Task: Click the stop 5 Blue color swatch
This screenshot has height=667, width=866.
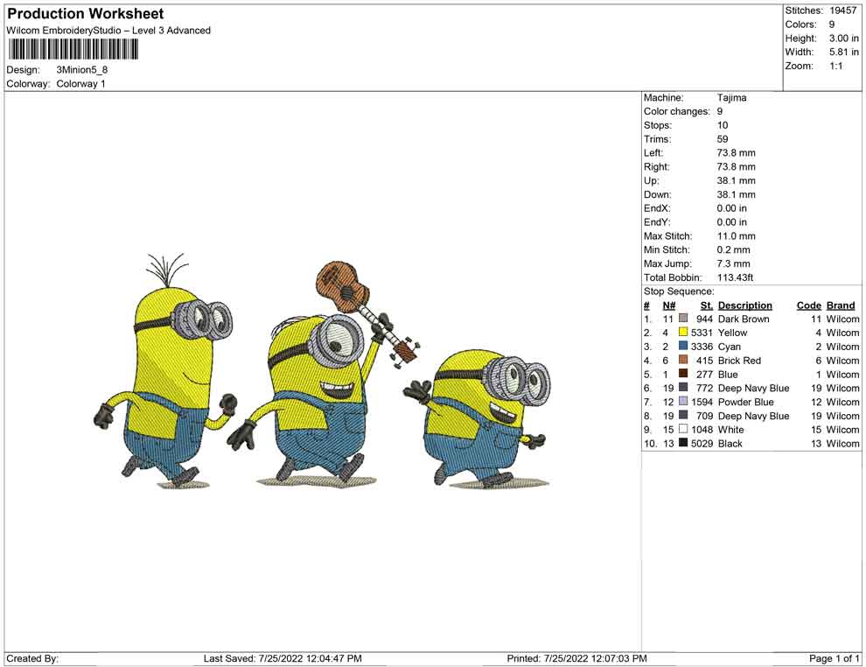Action: 683,374
